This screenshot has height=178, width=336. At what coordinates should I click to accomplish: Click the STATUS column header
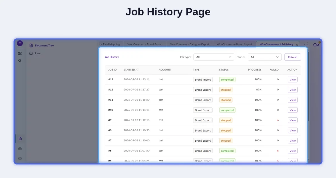point(224,70)
